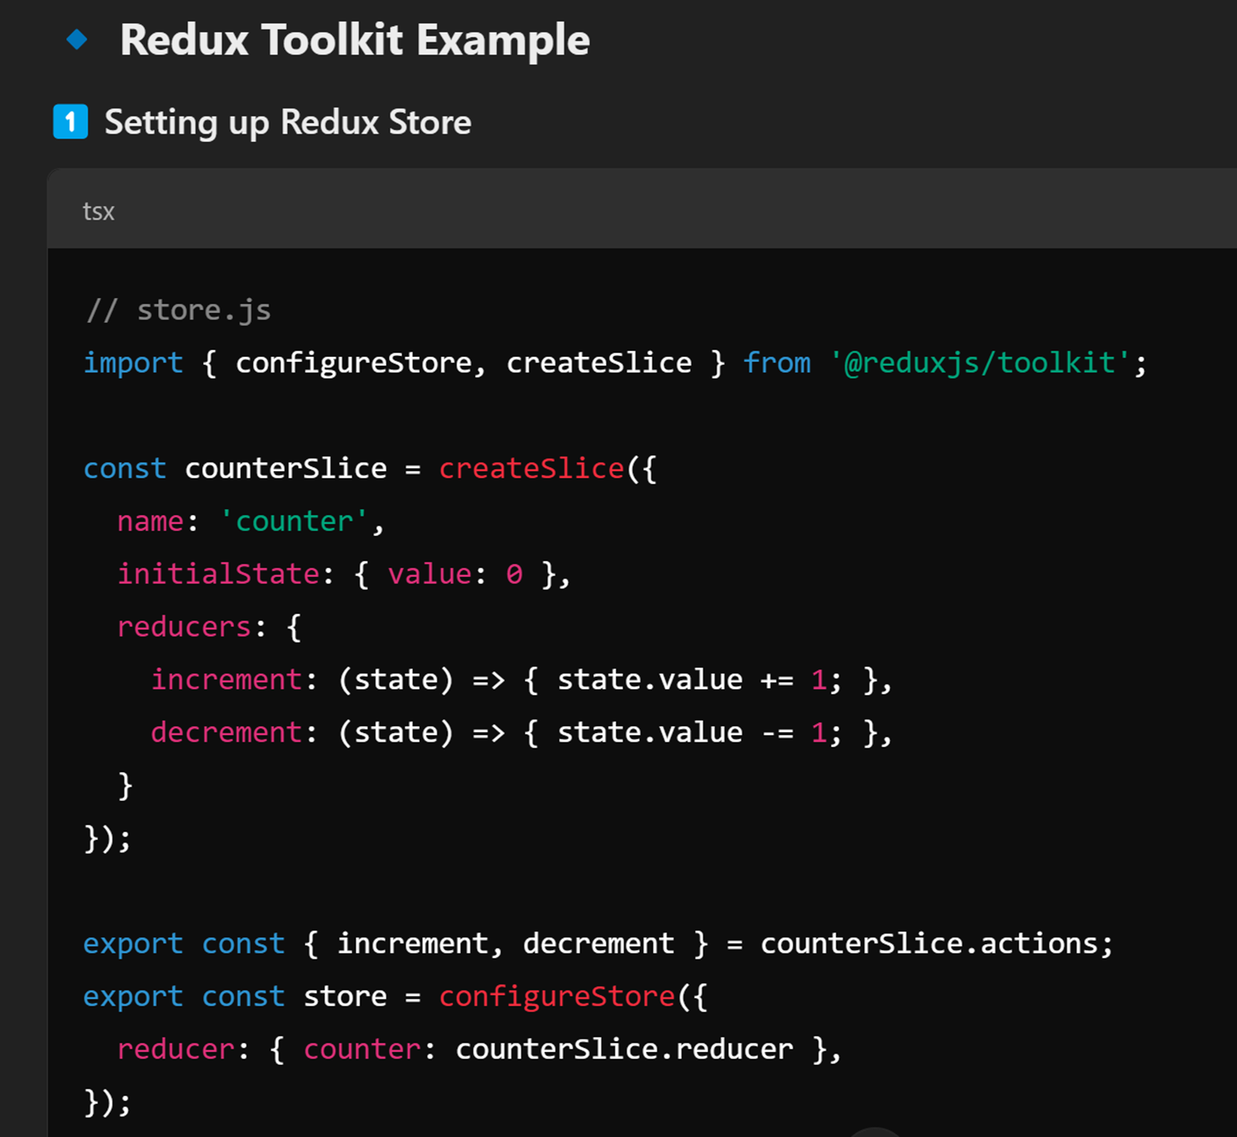
Task: Click the 'value: 0' entry in initialState
Action: pos(456,574)
